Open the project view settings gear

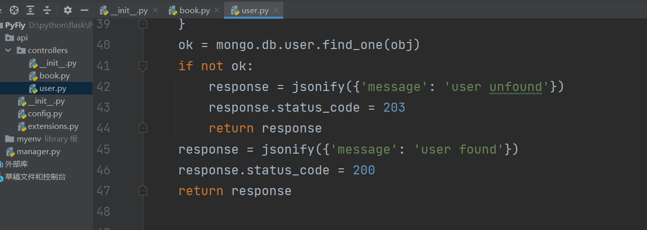coord(68,10)
